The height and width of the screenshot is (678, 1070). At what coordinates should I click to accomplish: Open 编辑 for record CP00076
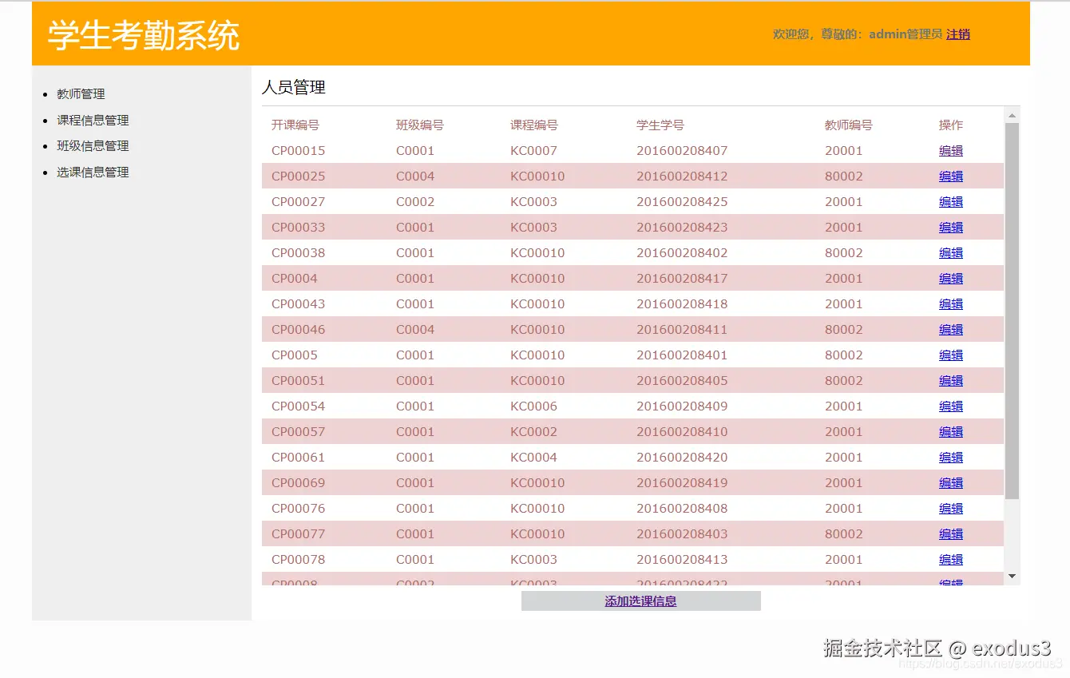951,509
